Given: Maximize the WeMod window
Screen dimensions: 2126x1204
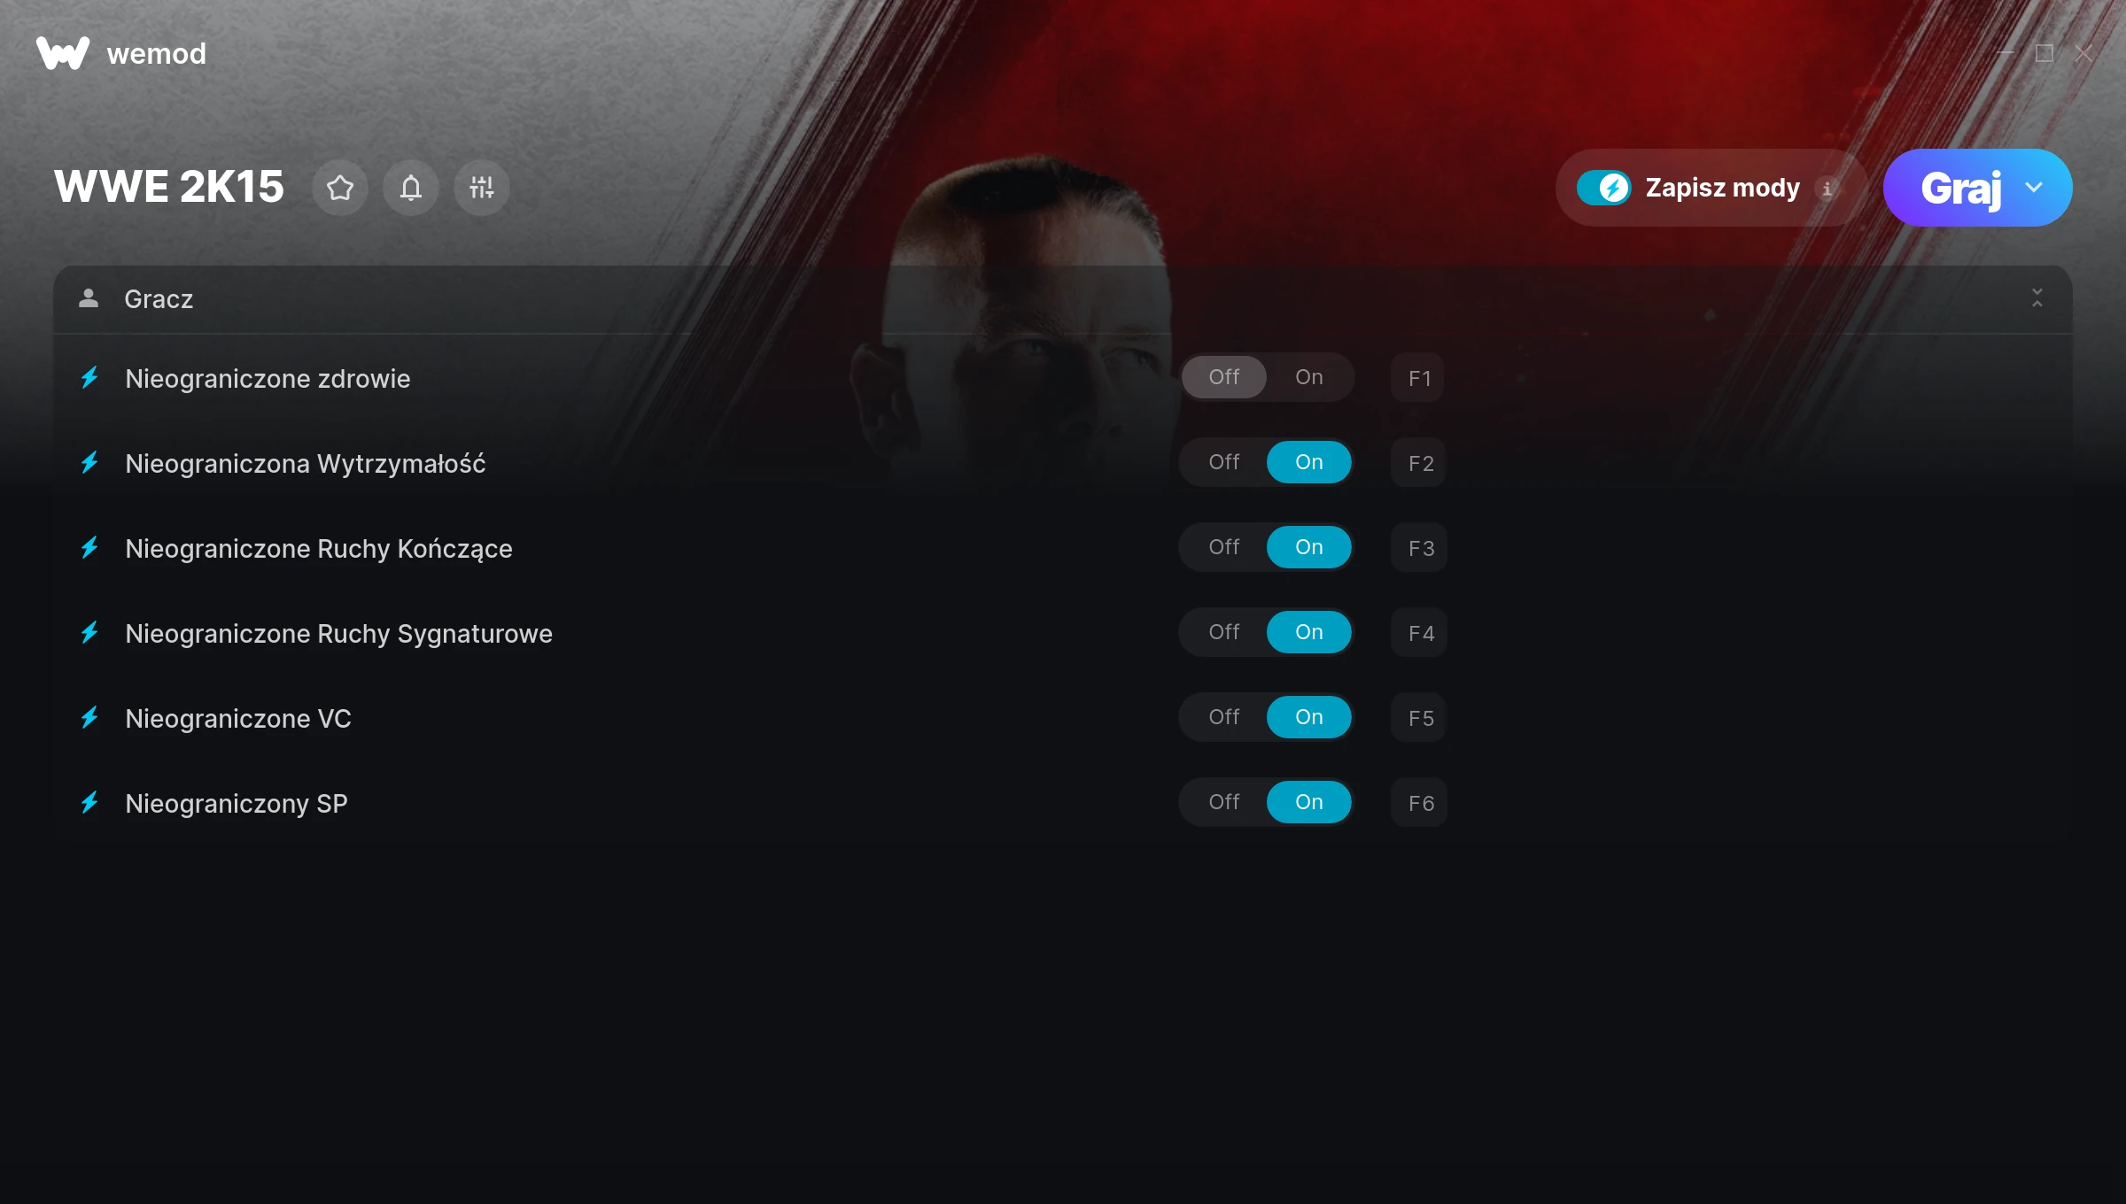Looking at the screenshot, I should point(2045,53).
